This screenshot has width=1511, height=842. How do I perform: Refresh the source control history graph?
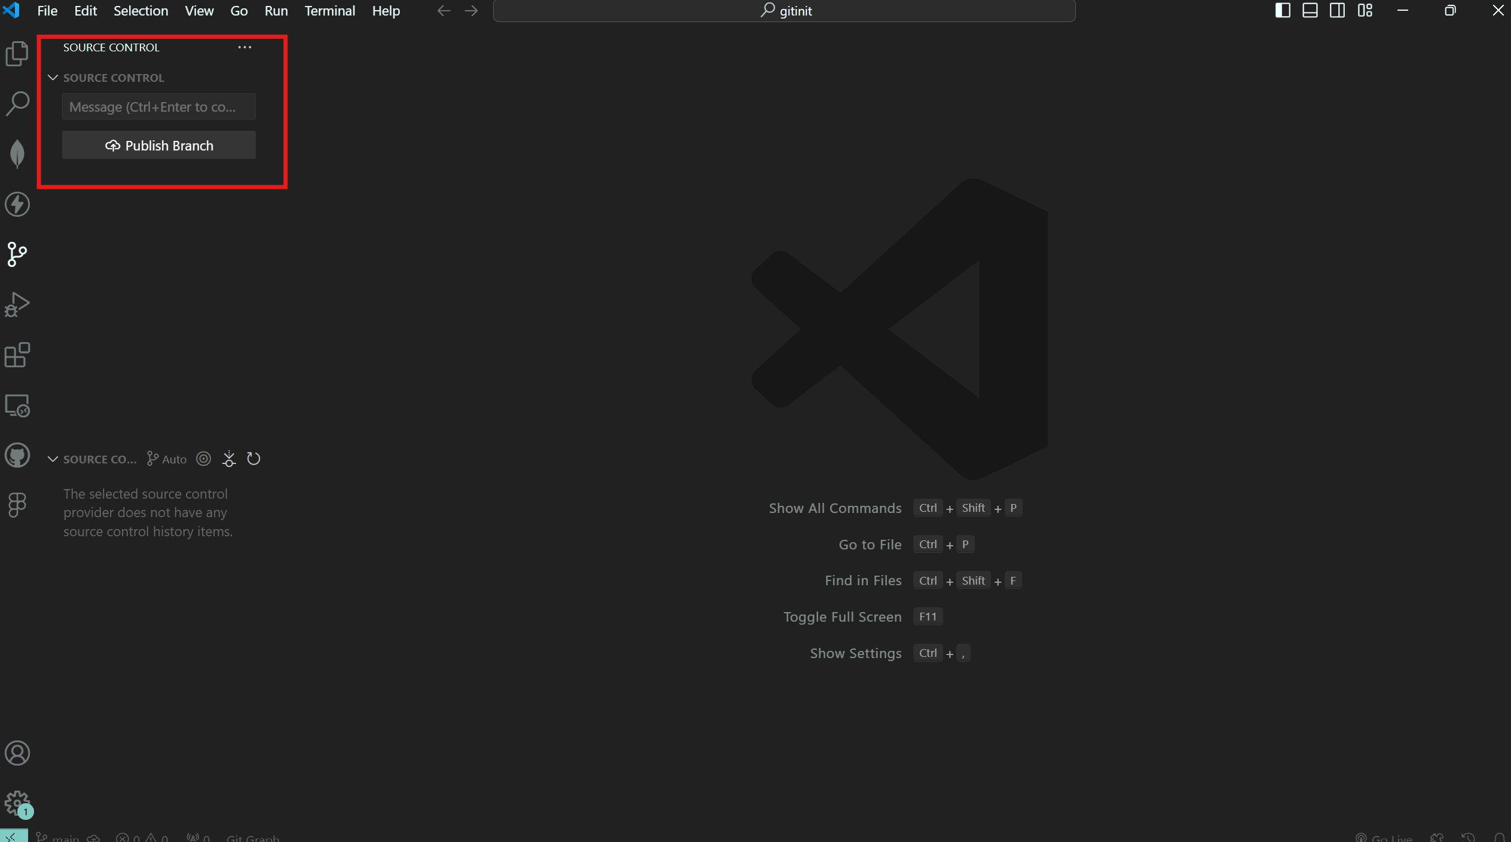pos(253,459)
